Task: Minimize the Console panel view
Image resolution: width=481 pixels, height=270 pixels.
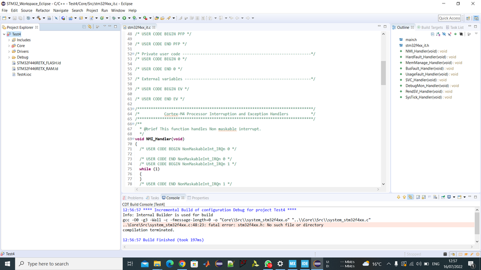Action: [x=469, y=197]
